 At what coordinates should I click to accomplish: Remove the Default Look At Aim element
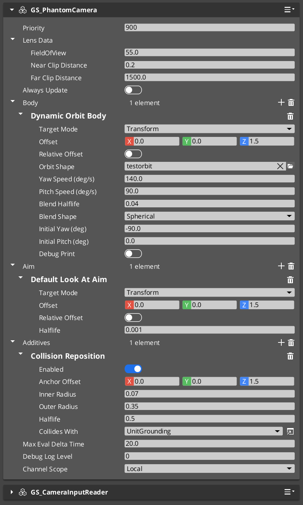[290, 280]
